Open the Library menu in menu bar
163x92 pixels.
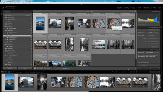(8, 3)
